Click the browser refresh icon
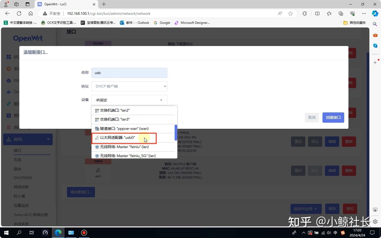 19,13
